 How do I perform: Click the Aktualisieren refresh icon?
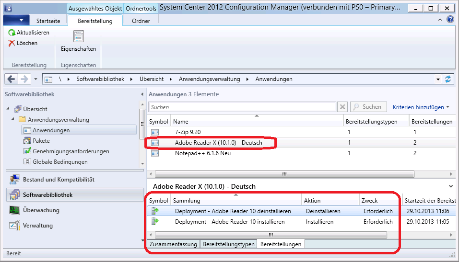(x=12, y=33)
